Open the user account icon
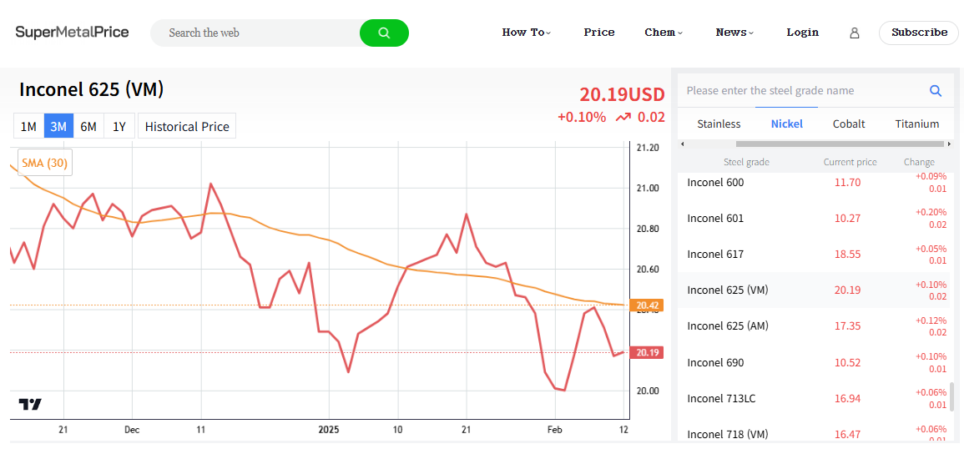 point(855,33)
